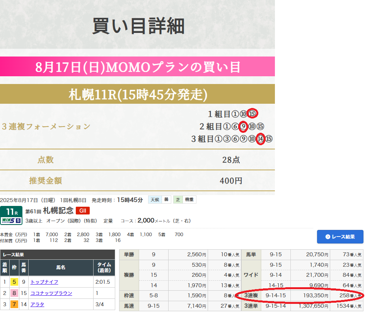Click the gold 札幌11R race banner
365x312 pixels.
click(x=137, y=94)
